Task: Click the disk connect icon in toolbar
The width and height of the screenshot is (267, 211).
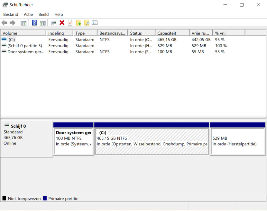Action: 53,23
